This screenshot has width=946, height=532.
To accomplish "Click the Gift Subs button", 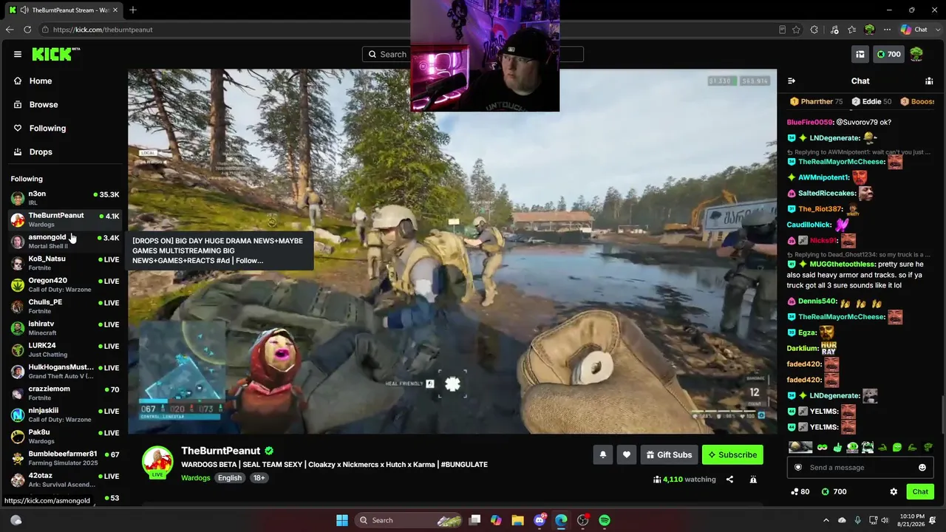I will (669, 454).
